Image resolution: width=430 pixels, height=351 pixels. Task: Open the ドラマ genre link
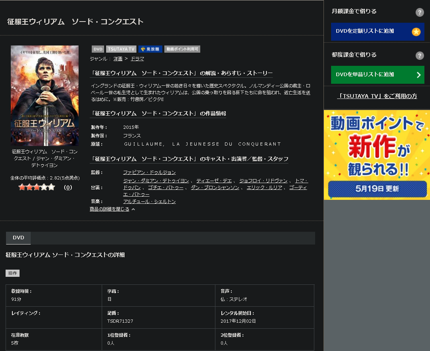coord(137,59)
